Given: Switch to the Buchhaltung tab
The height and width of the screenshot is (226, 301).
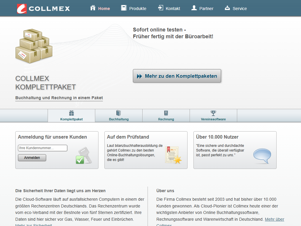Looking at the screenshot, I should 119,116.
